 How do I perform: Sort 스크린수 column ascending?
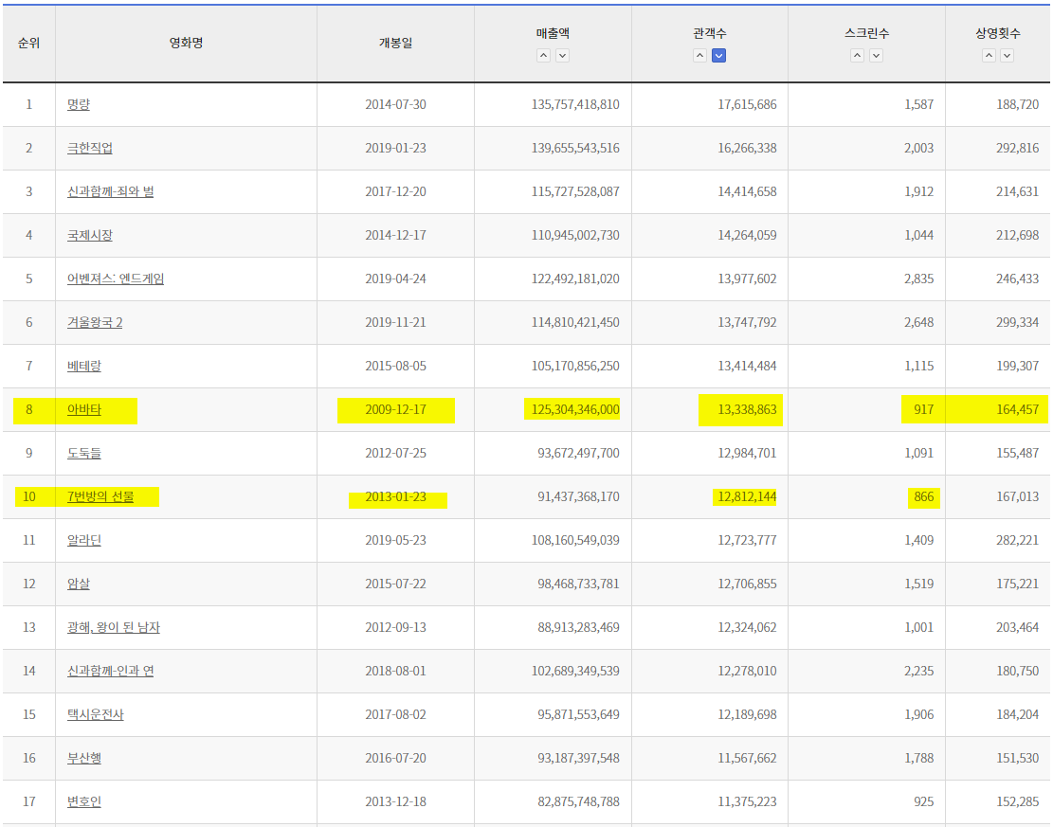pyautogui.click(x=857, y=56)
